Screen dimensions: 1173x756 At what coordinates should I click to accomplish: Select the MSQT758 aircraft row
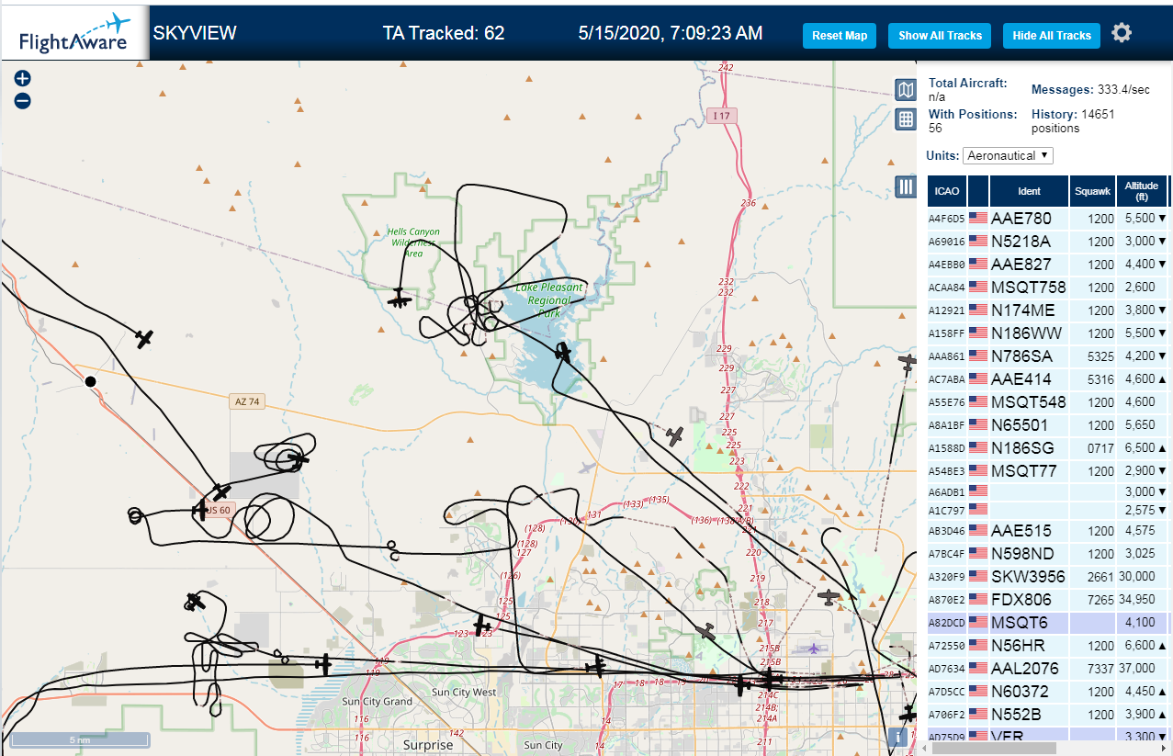coord(1048,288)
